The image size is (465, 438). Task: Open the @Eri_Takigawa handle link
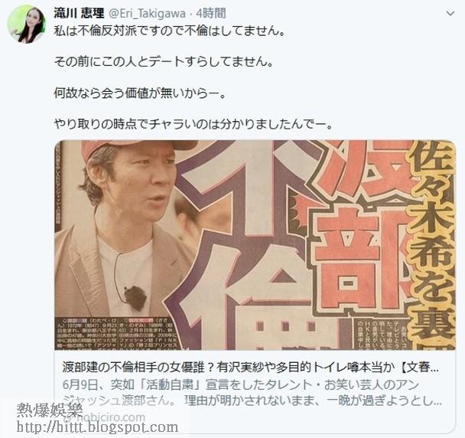point(146,14)
